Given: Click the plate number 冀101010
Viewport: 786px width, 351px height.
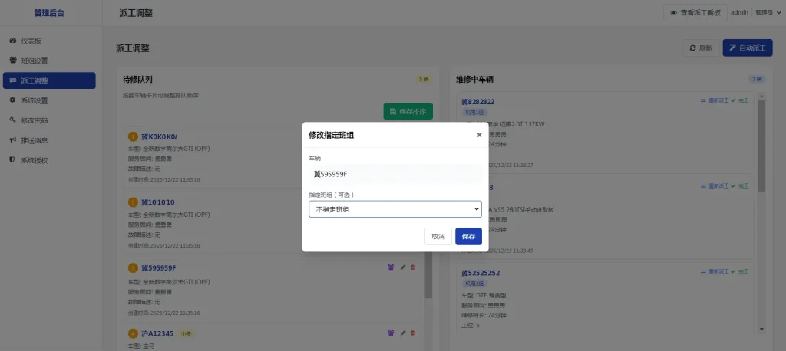Looking at the screenshot, I should (158, 202).
